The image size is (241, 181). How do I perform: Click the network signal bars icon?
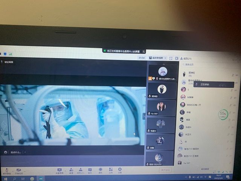(x=10, y=54)
